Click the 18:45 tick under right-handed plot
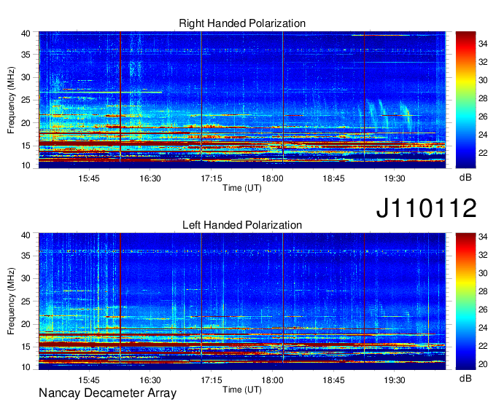The width and height of the screenshot is (496, 402). (x=333, y=178)
